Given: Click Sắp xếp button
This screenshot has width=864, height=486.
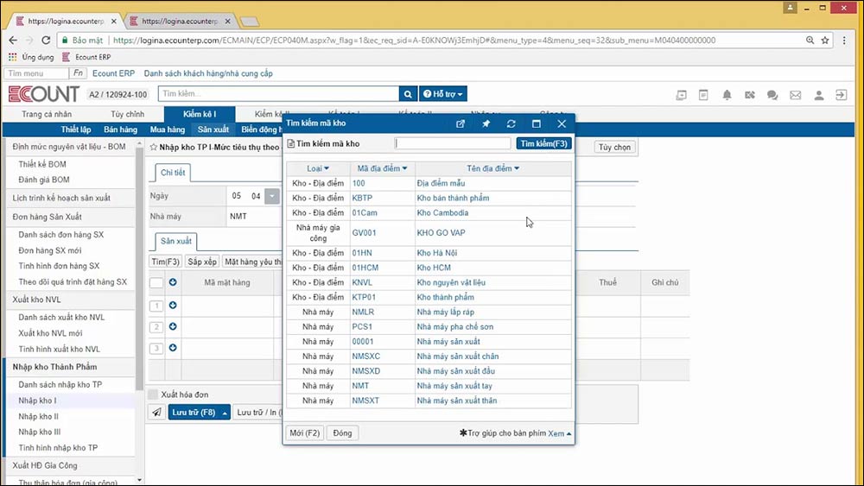Looking at the screenshot, I should (202, 262).
